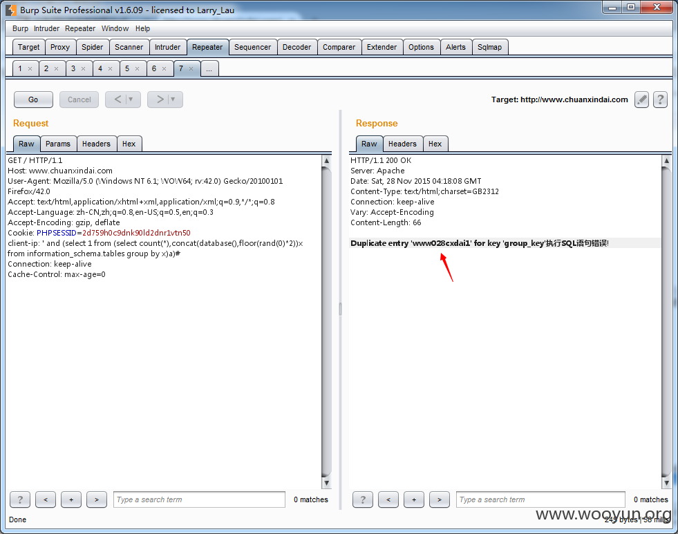Open the Help menu
This screenshot has width=678, height=534.
point(142,28)
